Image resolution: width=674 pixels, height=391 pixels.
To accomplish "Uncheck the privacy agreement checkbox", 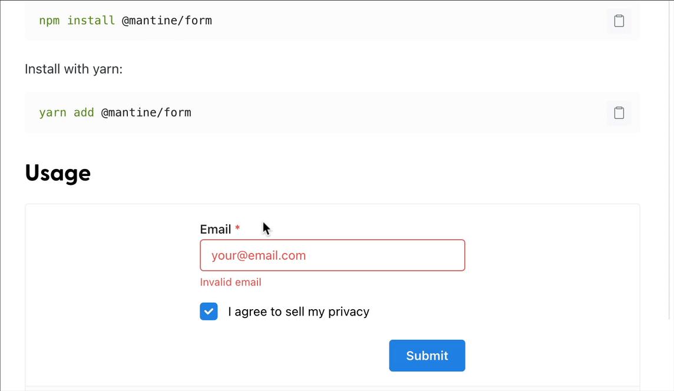I will click(x=209, y=312).
